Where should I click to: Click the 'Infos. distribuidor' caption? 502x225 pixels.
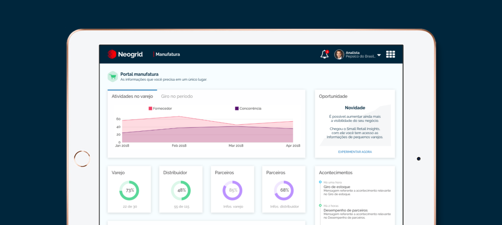coord(285,206)
